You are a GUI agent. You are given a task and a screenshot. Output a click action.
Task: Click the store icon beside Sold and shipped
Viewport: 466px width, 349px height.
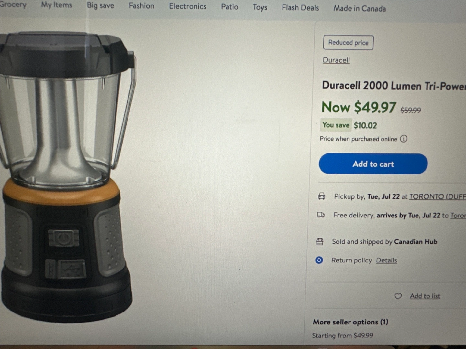320,241
